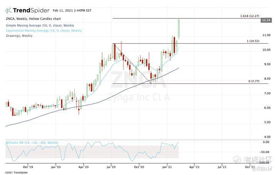Click the 1.618 (12.27) Fibonacci level label
This screenshot has width=277, height=175.
point(250,16)
